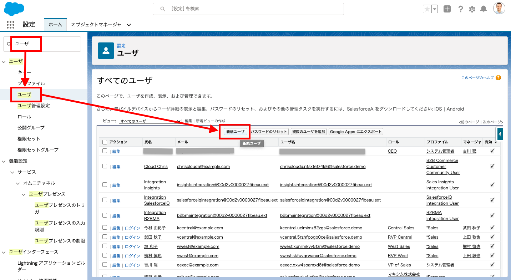Open B2B Commerce Customer Community User profile

point(443,167)
